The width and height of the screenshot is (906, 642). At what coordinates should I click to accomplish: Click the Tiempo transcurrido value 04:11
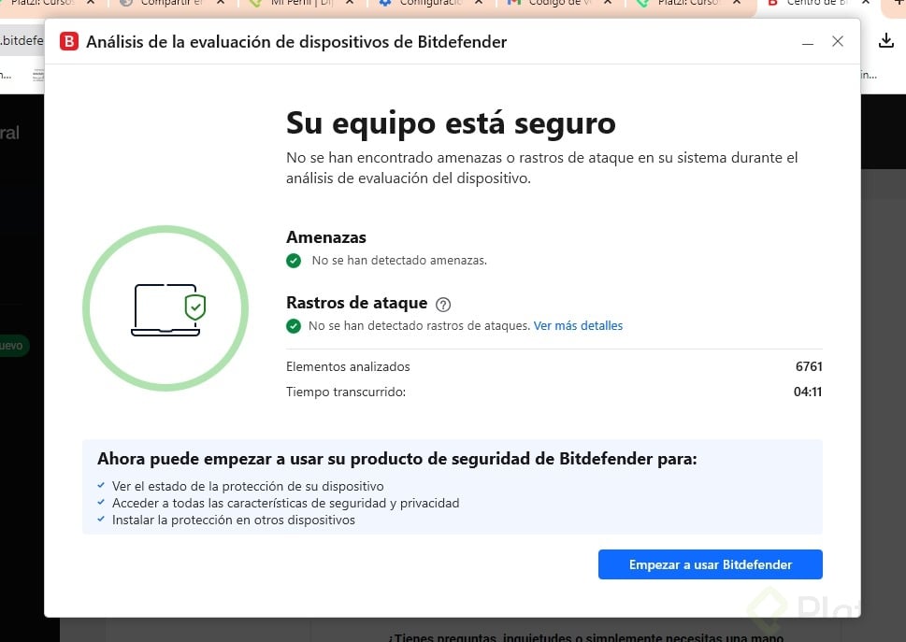click(x=807, y=392)
